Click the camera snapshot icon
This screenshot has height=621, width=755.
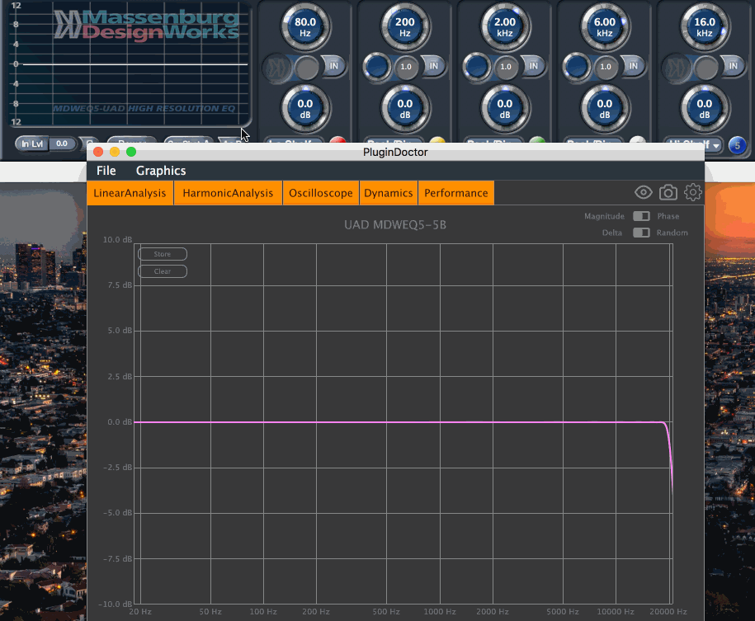(668, 192)
